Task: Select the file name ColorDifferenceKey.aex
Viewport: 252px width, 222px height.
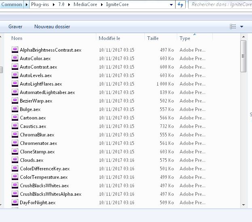Action: click(x=44, y=169)
